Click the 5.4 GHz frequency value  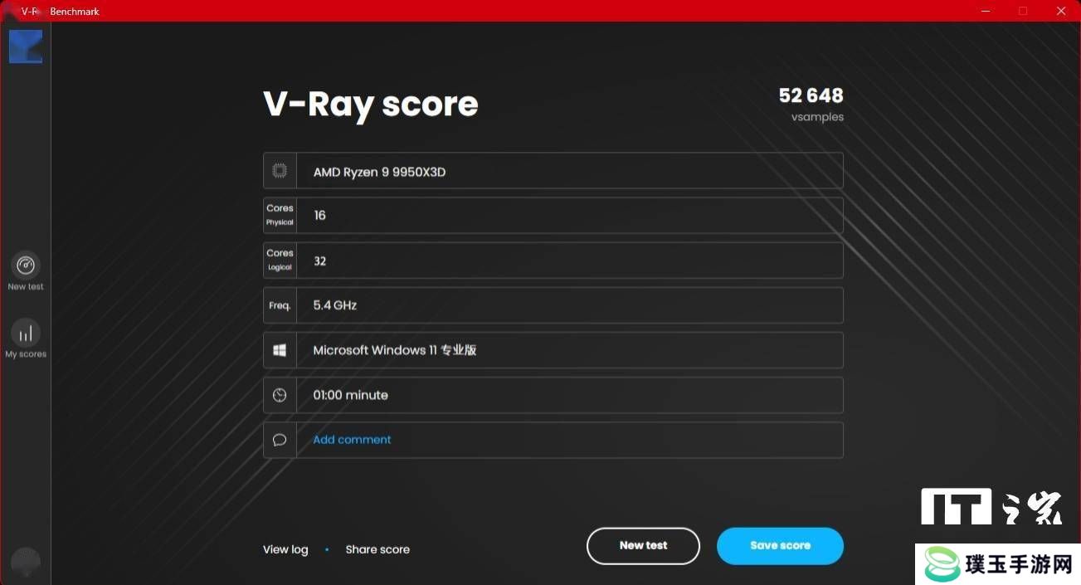tap(335, 305)
